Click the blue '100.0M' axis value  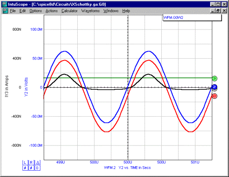pos(36,29)
